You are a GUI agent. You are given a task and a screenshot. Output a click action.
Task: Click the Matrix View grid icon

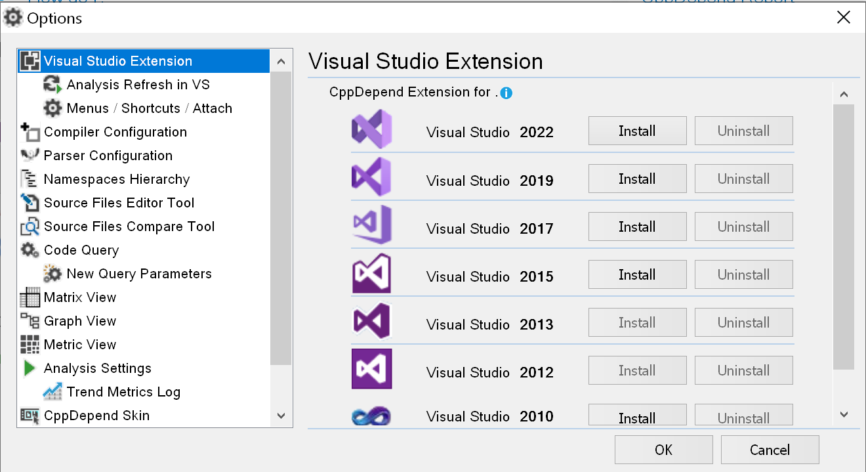click(30, 297)
